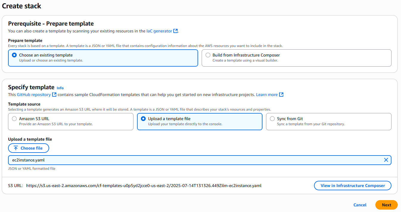
Task: Open Info link beside Specify template
Action: tap(60, 88)
